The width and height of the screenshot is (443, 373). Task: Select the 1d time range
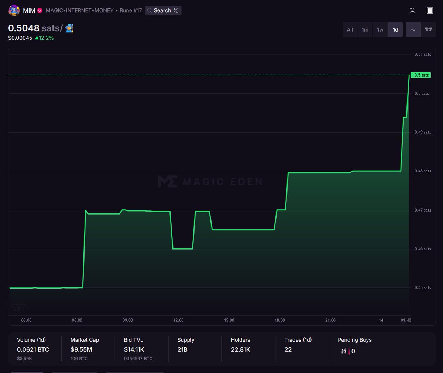tap(395, 30)
